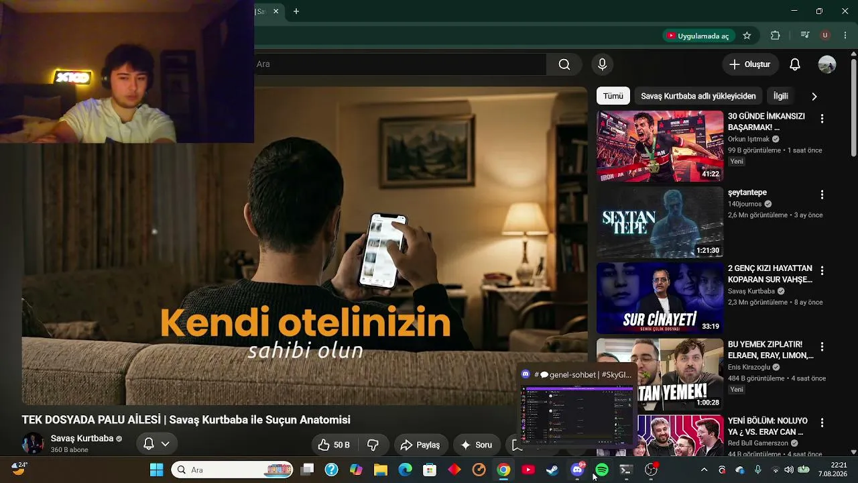Open Windows Start menu

[156, 470]
